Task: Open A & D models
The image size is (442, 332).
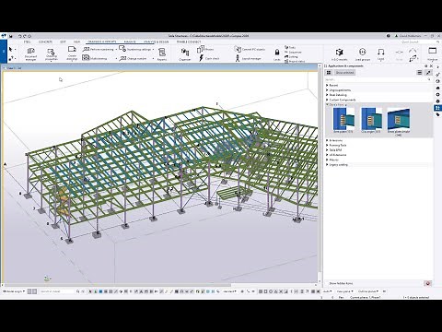Action: 339,54
